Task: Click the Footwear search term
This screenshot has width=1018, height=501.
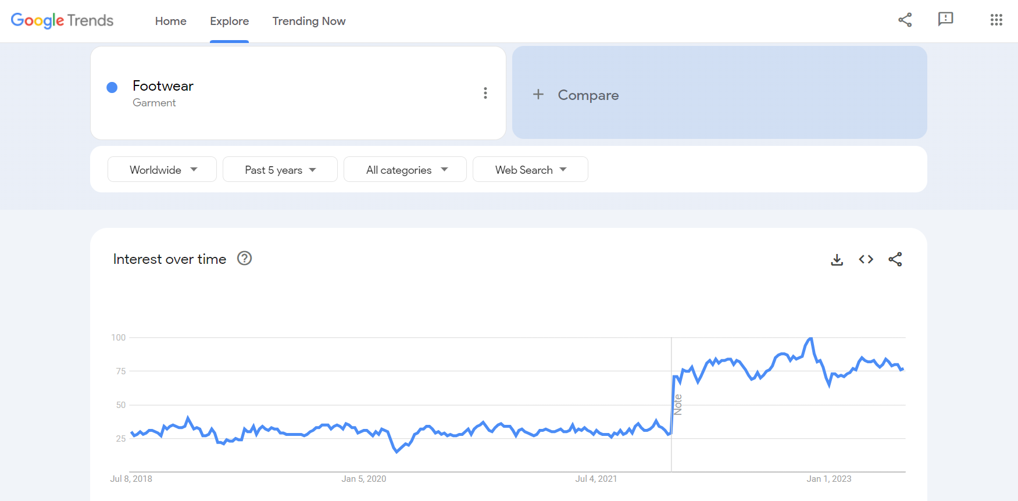Action: [x=163, y=86]
